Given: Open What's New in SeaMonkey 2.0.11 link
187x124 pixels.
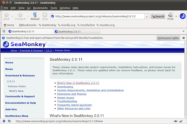Looking at the screenshot, I should (78, 83).
